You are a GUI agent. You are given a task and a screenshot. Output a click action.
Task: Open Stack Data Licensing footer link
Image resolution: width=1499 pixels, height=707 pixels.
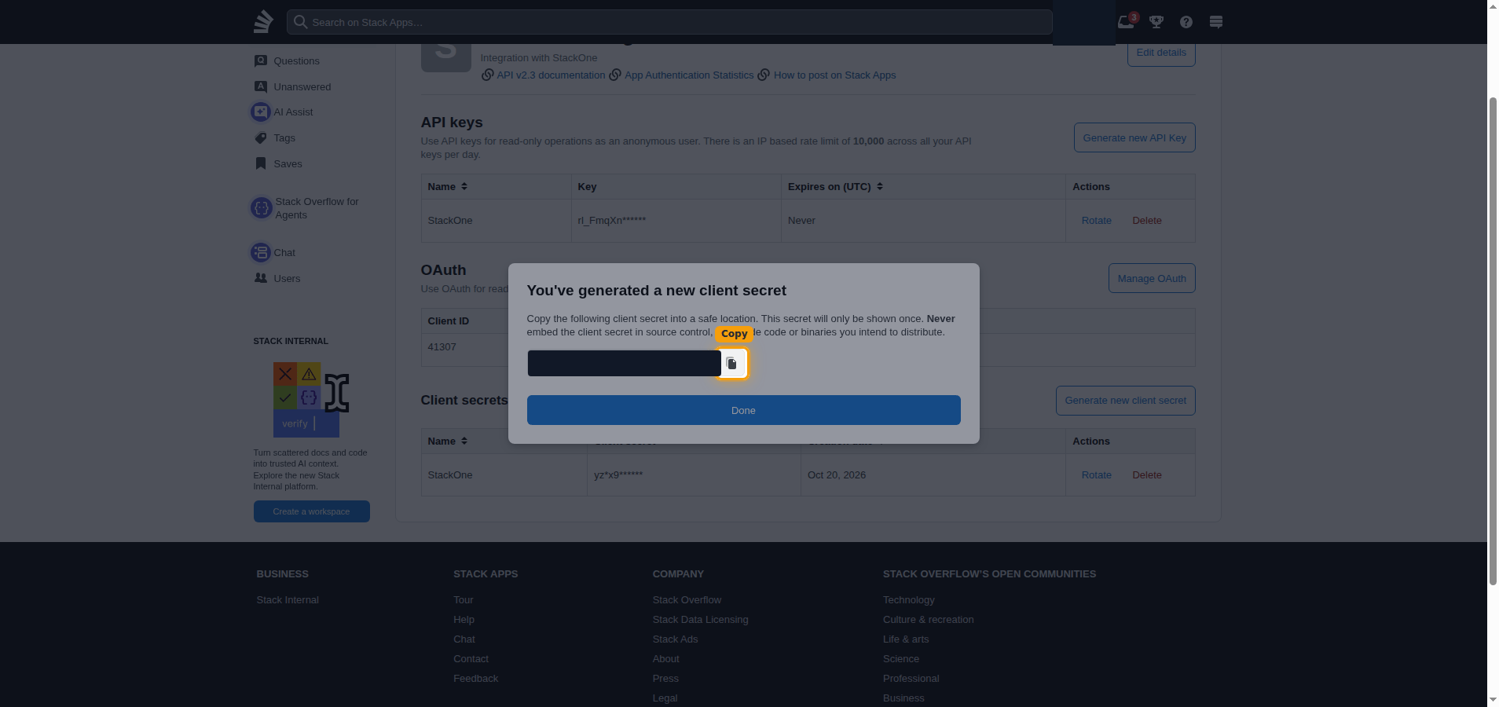click(x=700, y=619)
